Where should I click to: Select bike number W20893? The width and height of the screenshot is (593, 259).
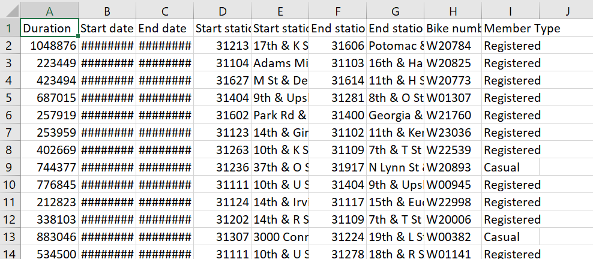click(x=453, y=167)
